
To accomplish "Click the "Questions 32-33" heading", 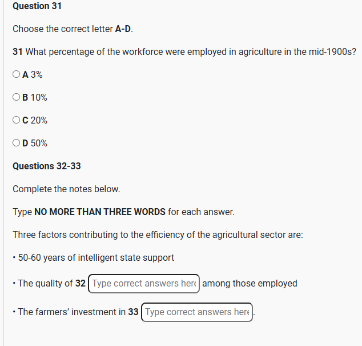I will [x=47, y=166].
